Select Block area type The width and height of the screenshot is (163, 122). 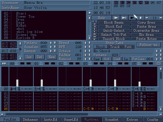(101, 47)
